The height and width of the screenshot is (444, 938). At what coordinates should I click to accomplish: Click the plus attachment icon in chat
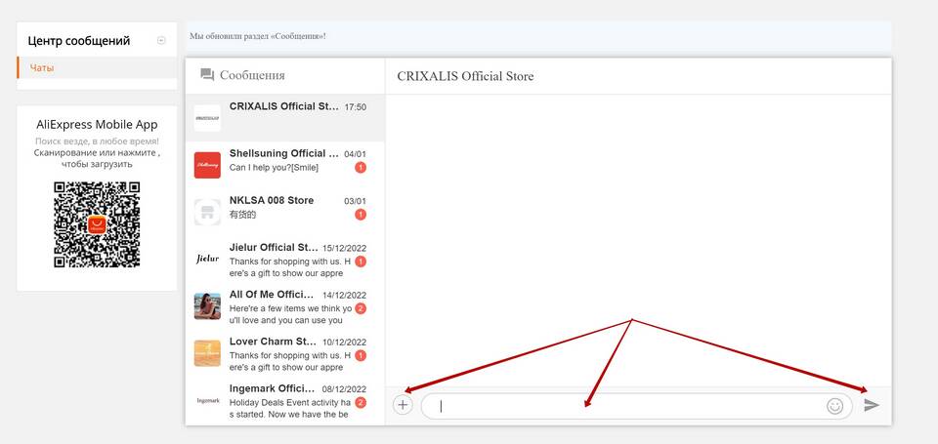(x=403, y=405)
